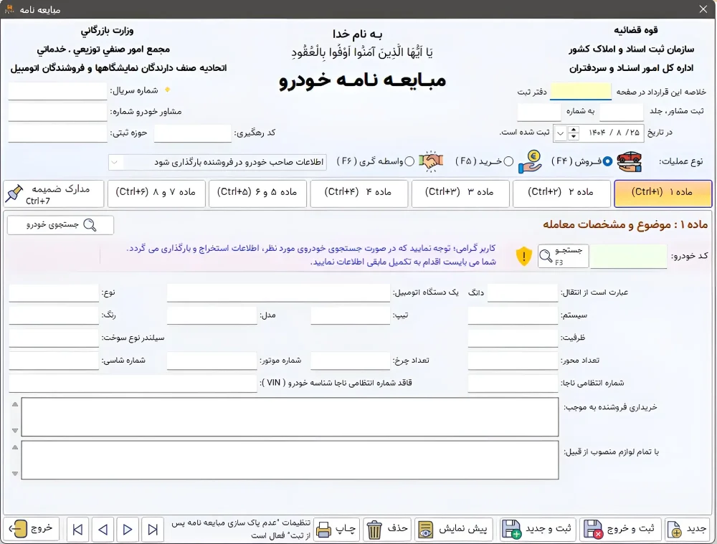The image size is (717, 544).
Task: Click the خروج button label
Action: click(x=41, y=528)
